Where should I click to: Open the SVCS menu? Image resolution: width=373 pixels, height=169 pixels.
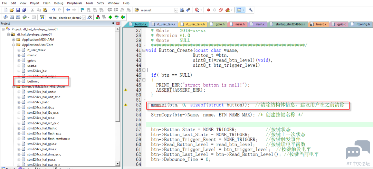pos(100,3)
